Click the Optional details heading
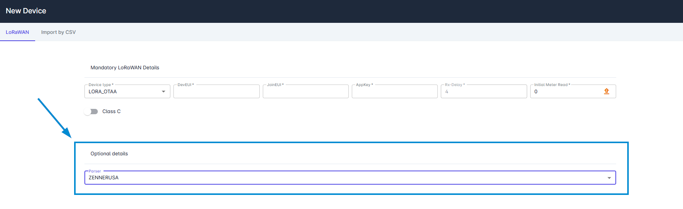The image size is (683, 209). tap(109, 154)
